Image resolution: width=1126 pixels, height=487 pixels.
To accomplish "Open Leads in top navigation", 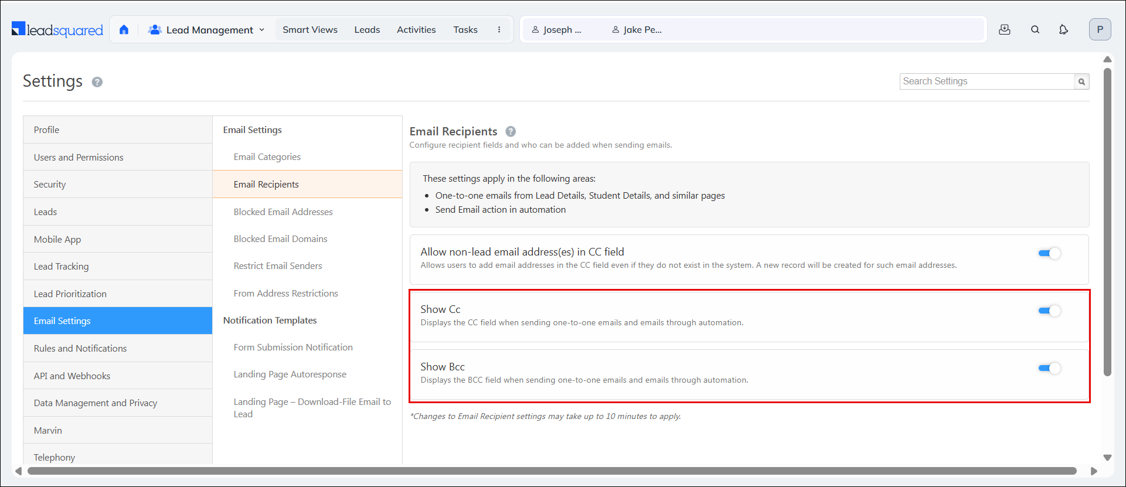I will (x=367, y=29).
